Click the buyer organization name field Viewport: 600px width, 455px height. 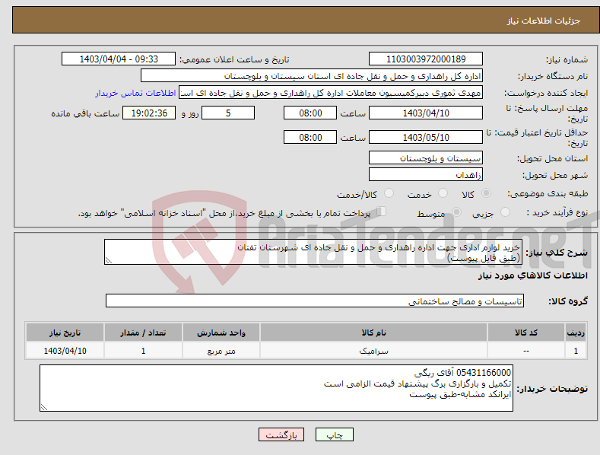(x=312, y=76)
